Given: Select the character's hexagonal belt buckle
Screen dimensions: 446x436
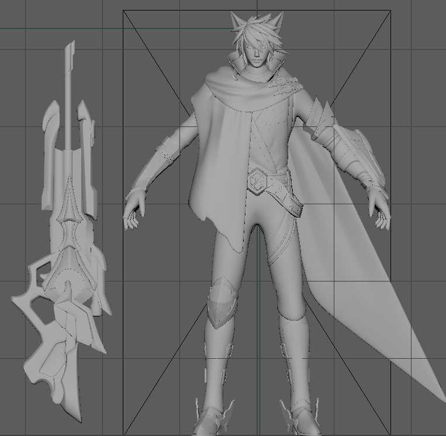Looking at the screenshot, I should click(257, 181).
